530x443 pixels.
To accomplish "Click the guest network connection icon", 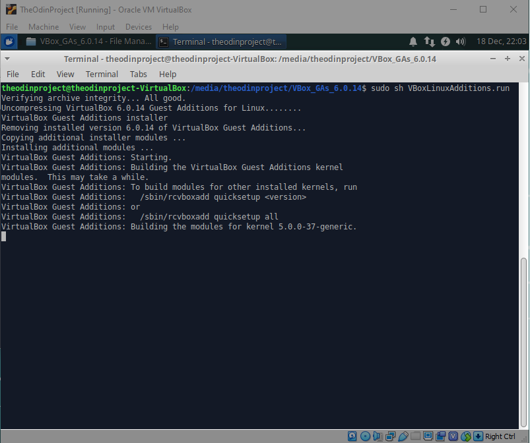I will point(430,42).
